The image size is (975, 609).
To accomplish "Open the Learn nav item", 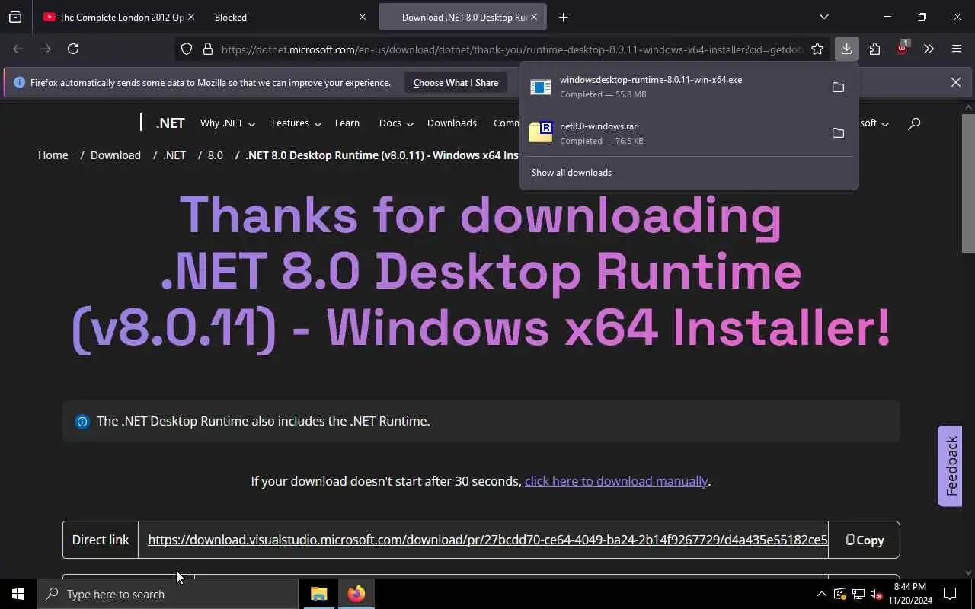I will click(347, 123).
